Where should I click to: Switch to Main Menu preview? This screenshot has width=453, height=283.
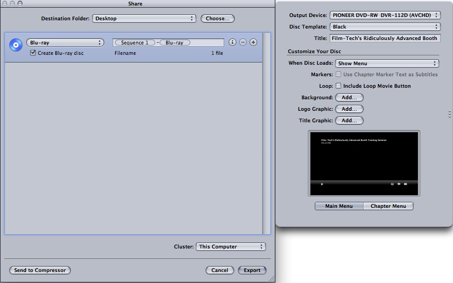(x=339, y=206)
